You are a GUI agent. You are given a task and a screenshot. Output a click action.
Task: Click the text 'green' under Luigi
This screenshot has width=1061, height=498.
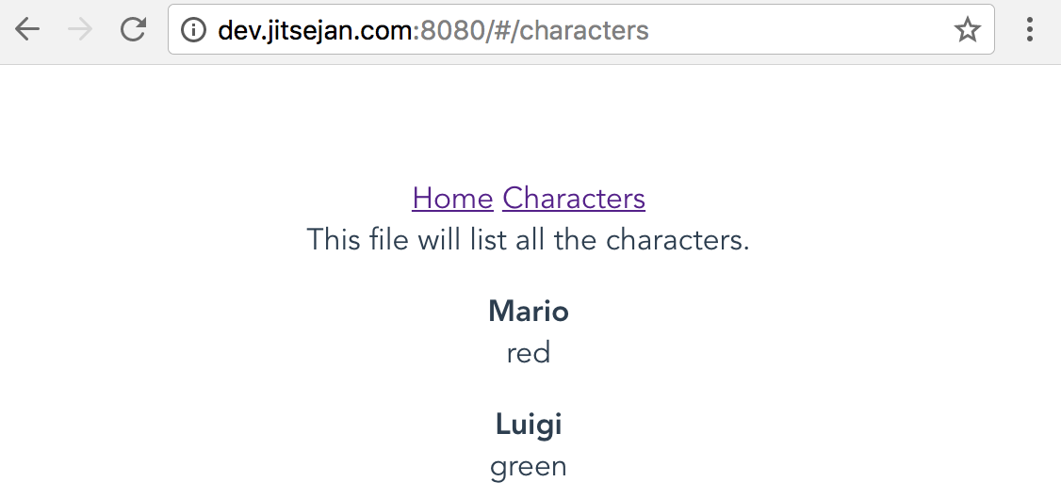pyautogui.click(x=529, y=466)
